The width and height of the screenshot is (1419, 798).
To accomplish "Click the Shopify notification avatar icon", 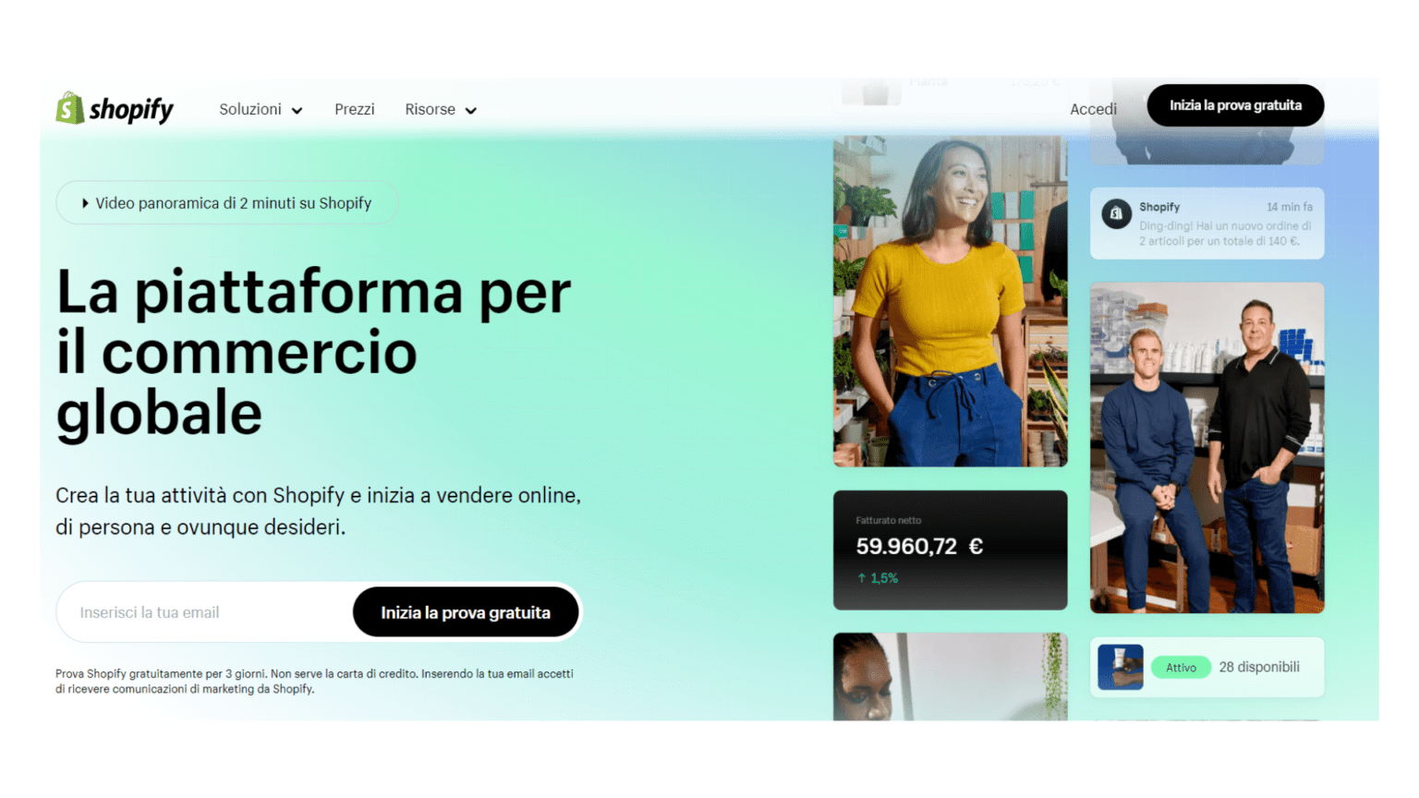I will pos(1116,213).
